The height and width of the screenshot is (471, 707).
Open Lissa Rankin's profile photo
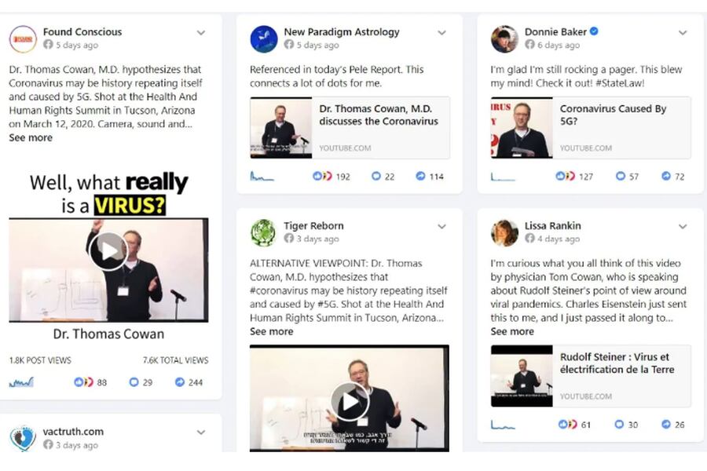[504, 233]
